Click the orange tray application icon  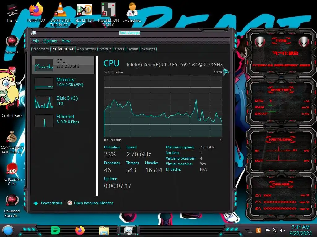[x=258, y=230]
